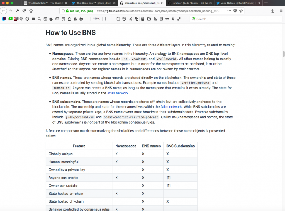Image resolution: width=285 pixels, height=211 pixels.
Task: Click the Namespaces column header
Action: [x=126, y=146]
